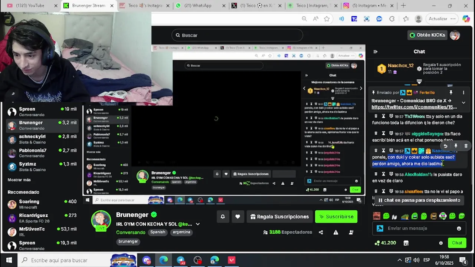The image size is (475, 267).
Task: Click the brunenger tag
Action: 128,241
